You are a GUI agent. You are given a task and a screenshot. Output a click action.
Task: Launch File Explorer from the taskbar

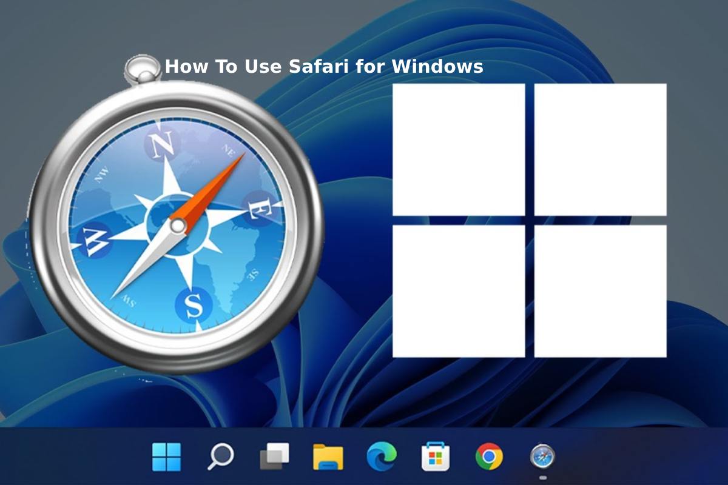328,457
